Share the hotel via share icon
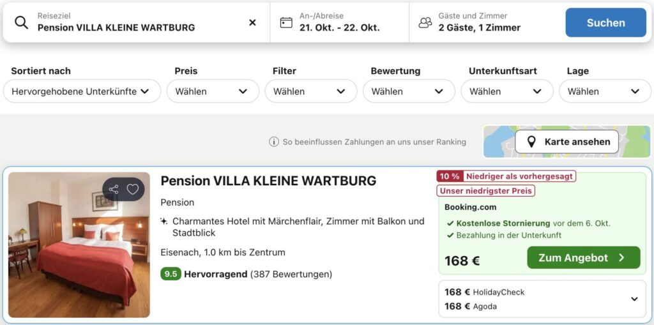This screenshot has height=325, width=654. [114, 189]
